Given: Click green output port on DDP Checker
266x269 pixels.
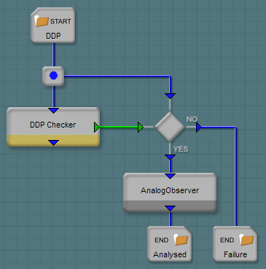Looking at the screenshot, I should coord(97,128).
